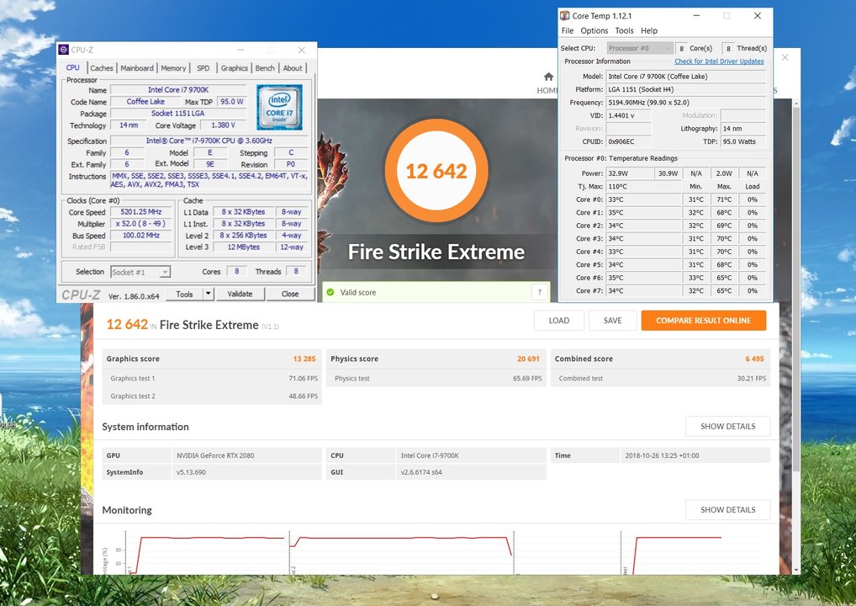
Task: Click the Physics score 20 691 value
Action: (528, 359)
